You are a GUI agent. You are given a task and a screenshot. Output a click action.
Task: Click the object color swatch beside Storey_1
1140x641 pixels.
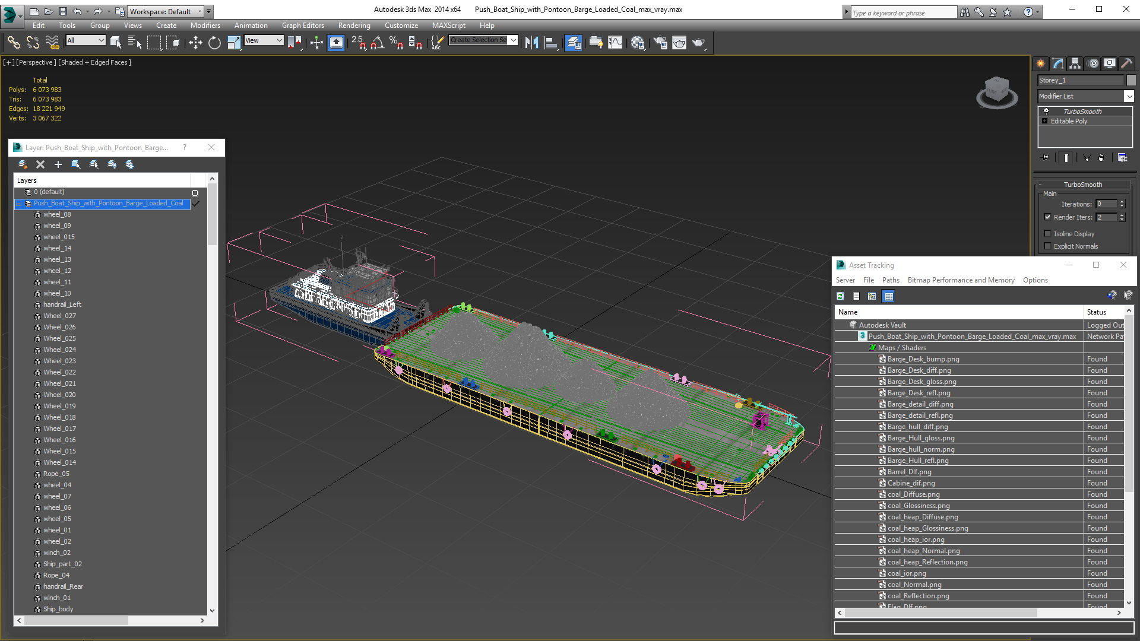coord(1131,80)
